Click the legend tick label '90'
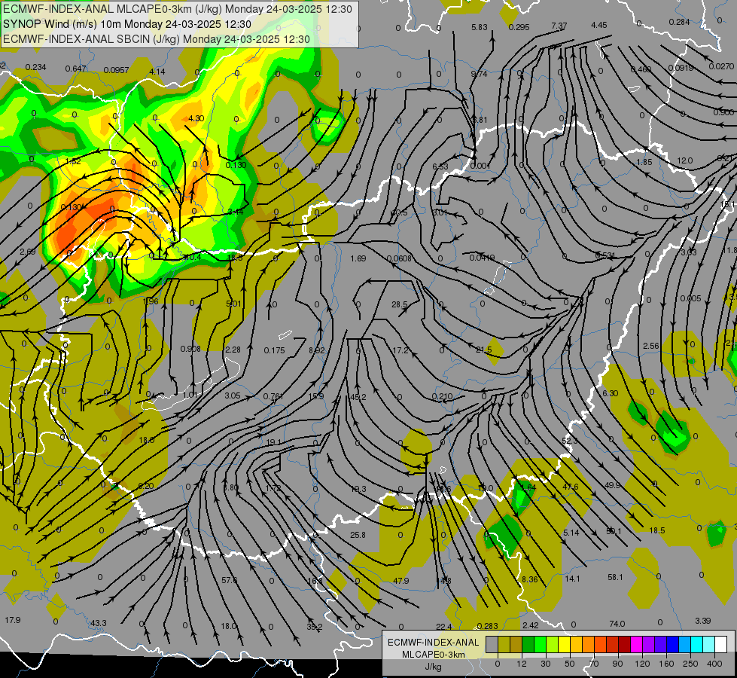 click(x=617, y=664)
